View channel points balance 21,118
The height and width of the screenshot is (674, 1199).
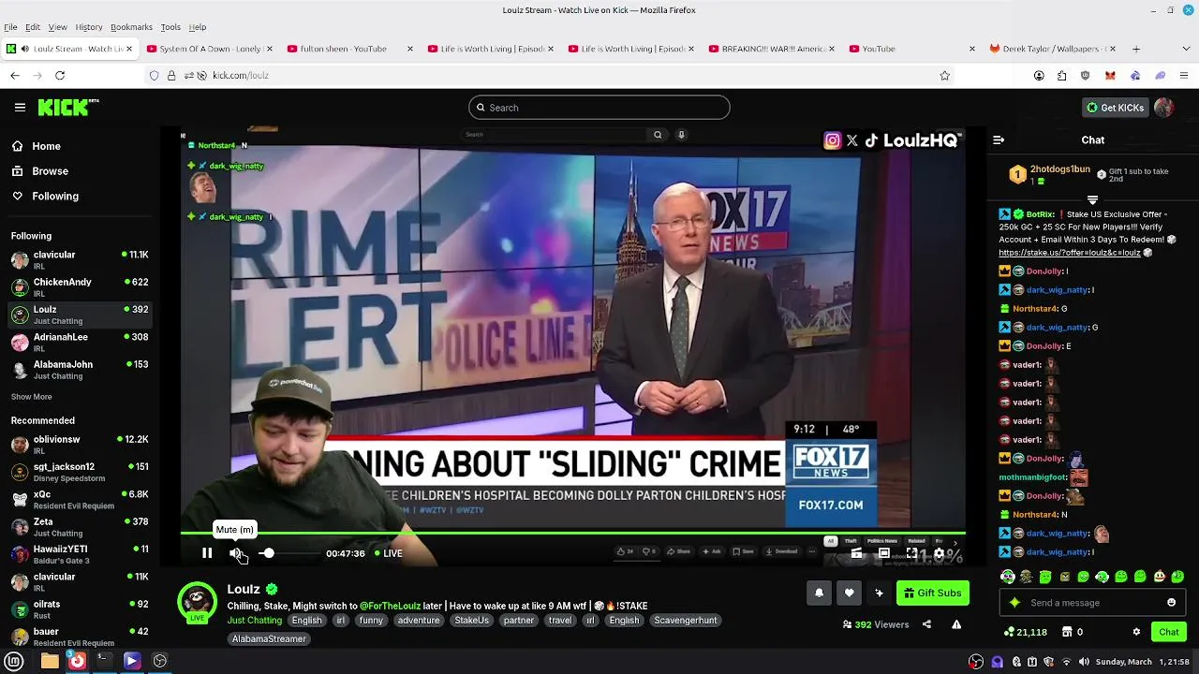coord(1025,632)
